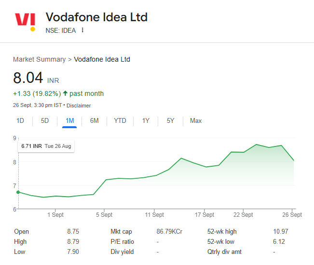Click the Vodafone Idea logo icon
Screen dimensions: 314x265
[25, 21]
